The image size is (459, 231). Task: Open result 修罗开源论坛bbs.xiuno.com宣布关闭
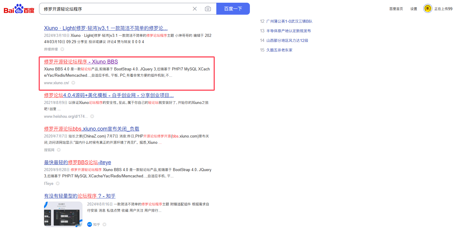(92, 129)
